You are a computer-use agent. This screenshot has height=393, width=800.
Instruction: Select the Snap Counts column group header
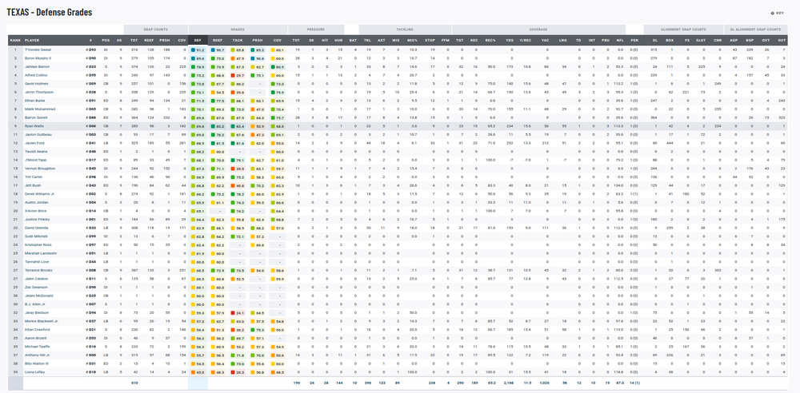[x=155, y=28]
